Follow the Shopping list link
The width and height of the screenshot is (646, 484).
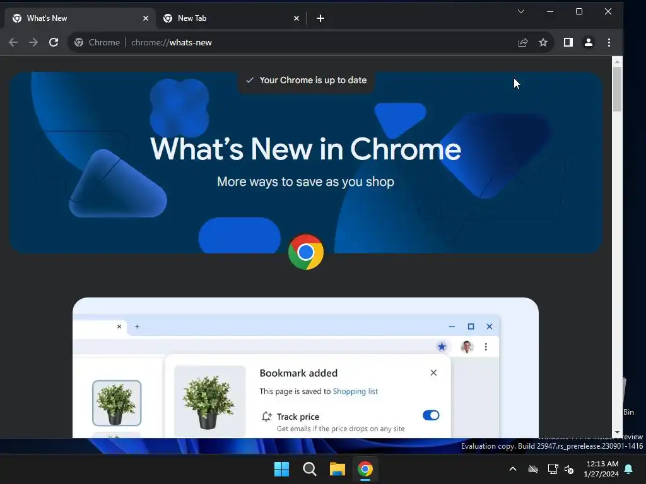(x=355, y=391)
